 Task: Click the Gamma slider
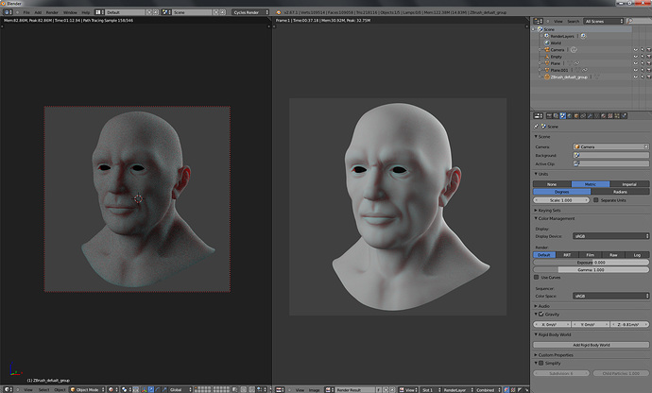click(x=591, y=270)
